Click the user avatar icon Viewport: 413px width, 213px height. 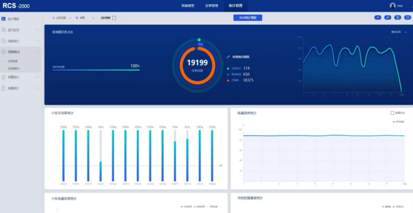[x=393, y=6]
